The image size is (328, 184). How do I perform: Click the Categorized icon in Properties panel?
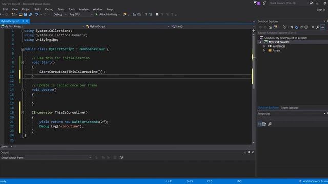click(260, 124)
